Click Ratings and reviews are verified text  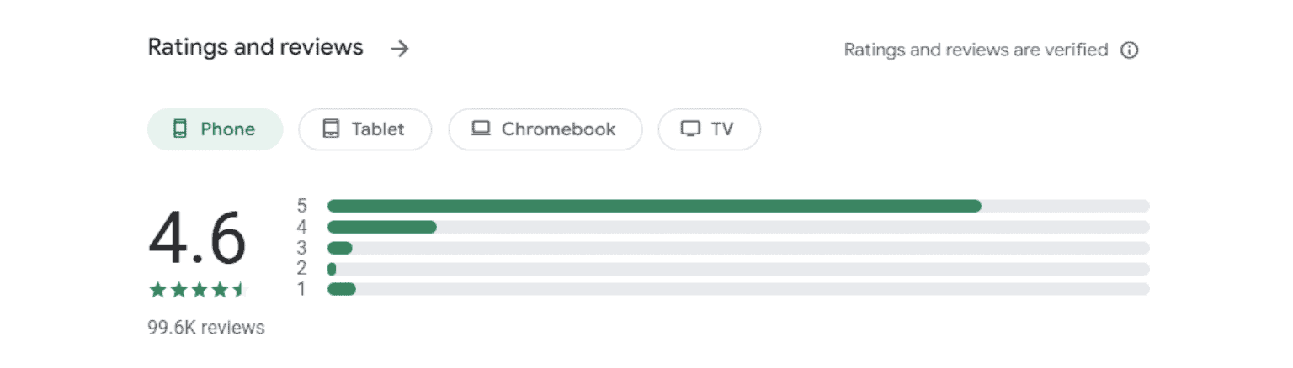coord(976,50)
